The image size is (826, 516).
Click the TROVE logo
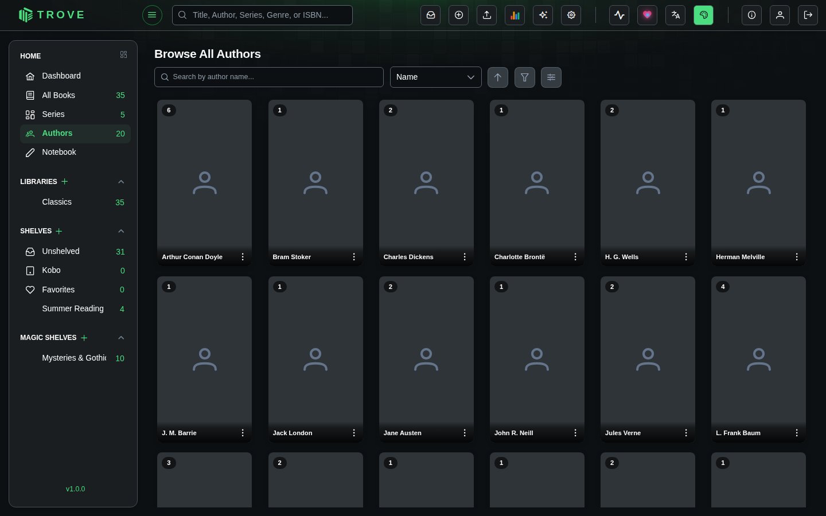point(52,15)
